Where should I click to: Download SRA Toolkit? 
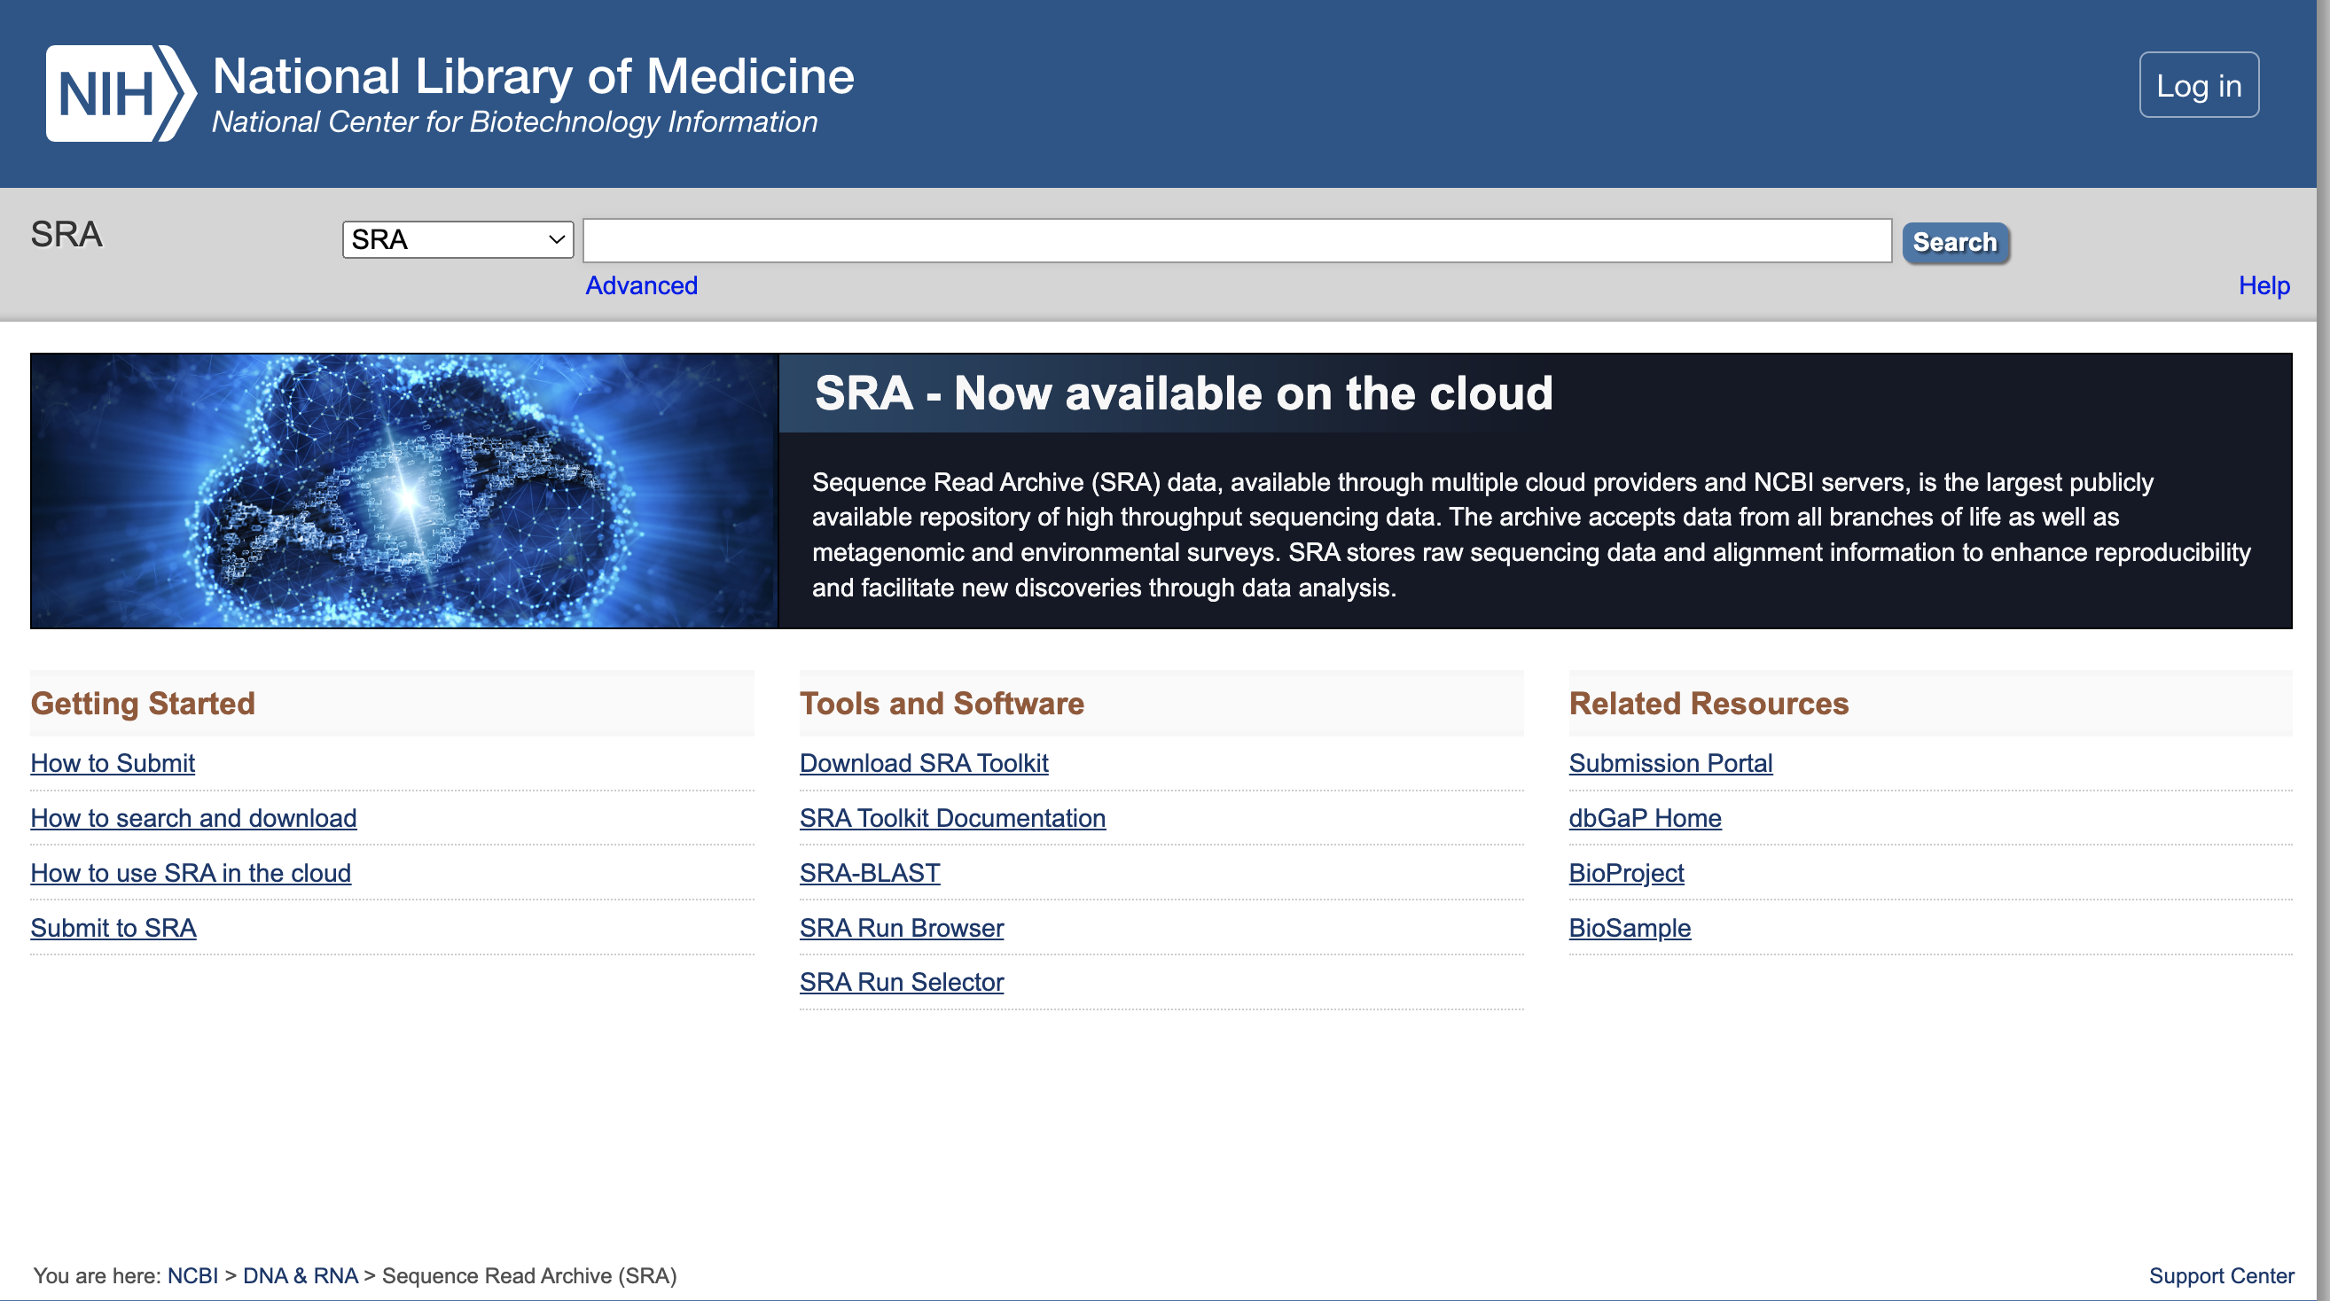coord(924,763)
